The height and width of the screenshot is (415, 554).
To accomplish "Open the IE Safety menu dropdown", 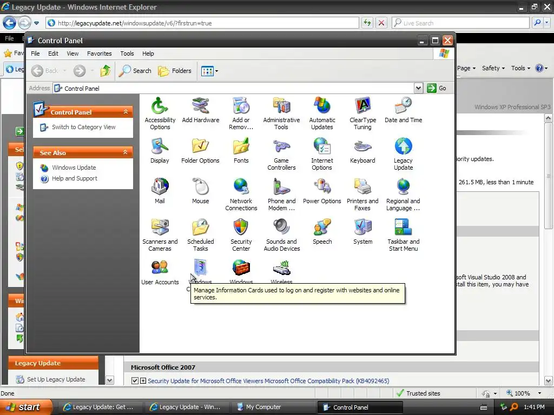I will (493, 68).
